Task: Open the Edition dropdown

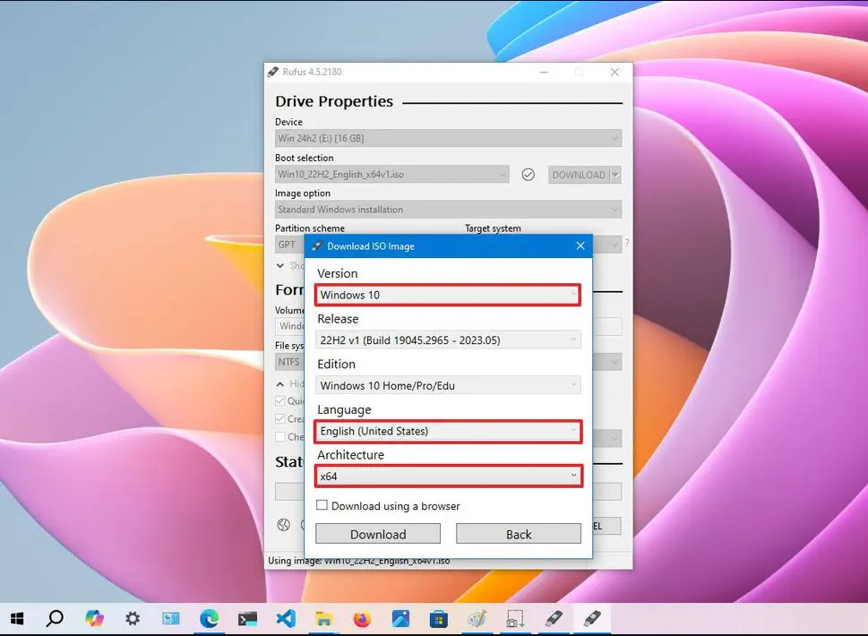Action: [448, 385]
